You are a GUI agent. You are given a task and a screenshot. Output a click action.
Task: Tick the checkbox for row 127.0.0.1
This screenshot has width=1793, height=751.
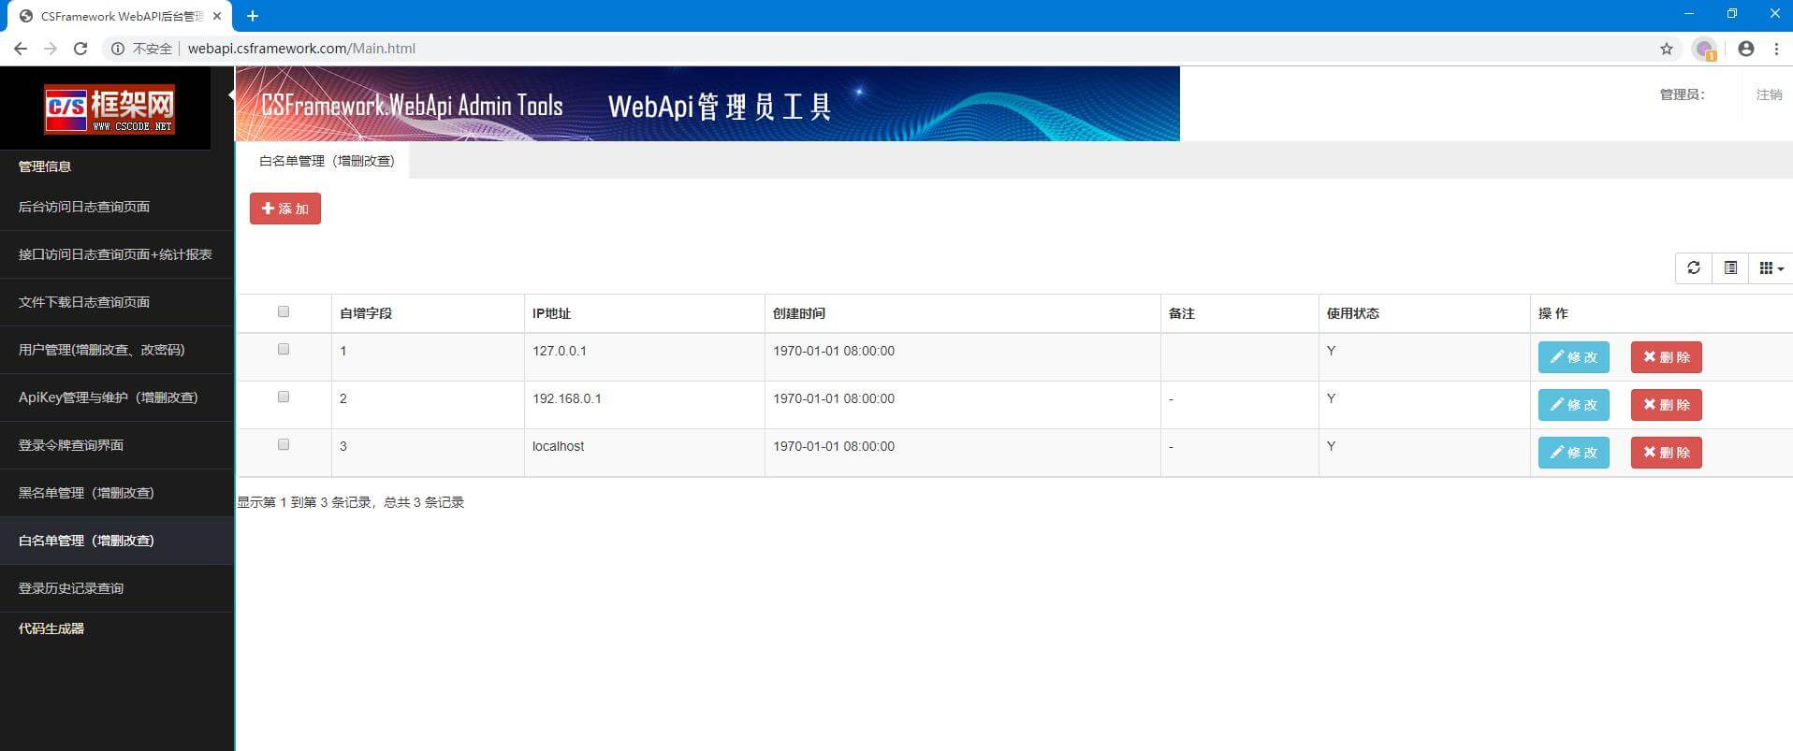(284, 350)
